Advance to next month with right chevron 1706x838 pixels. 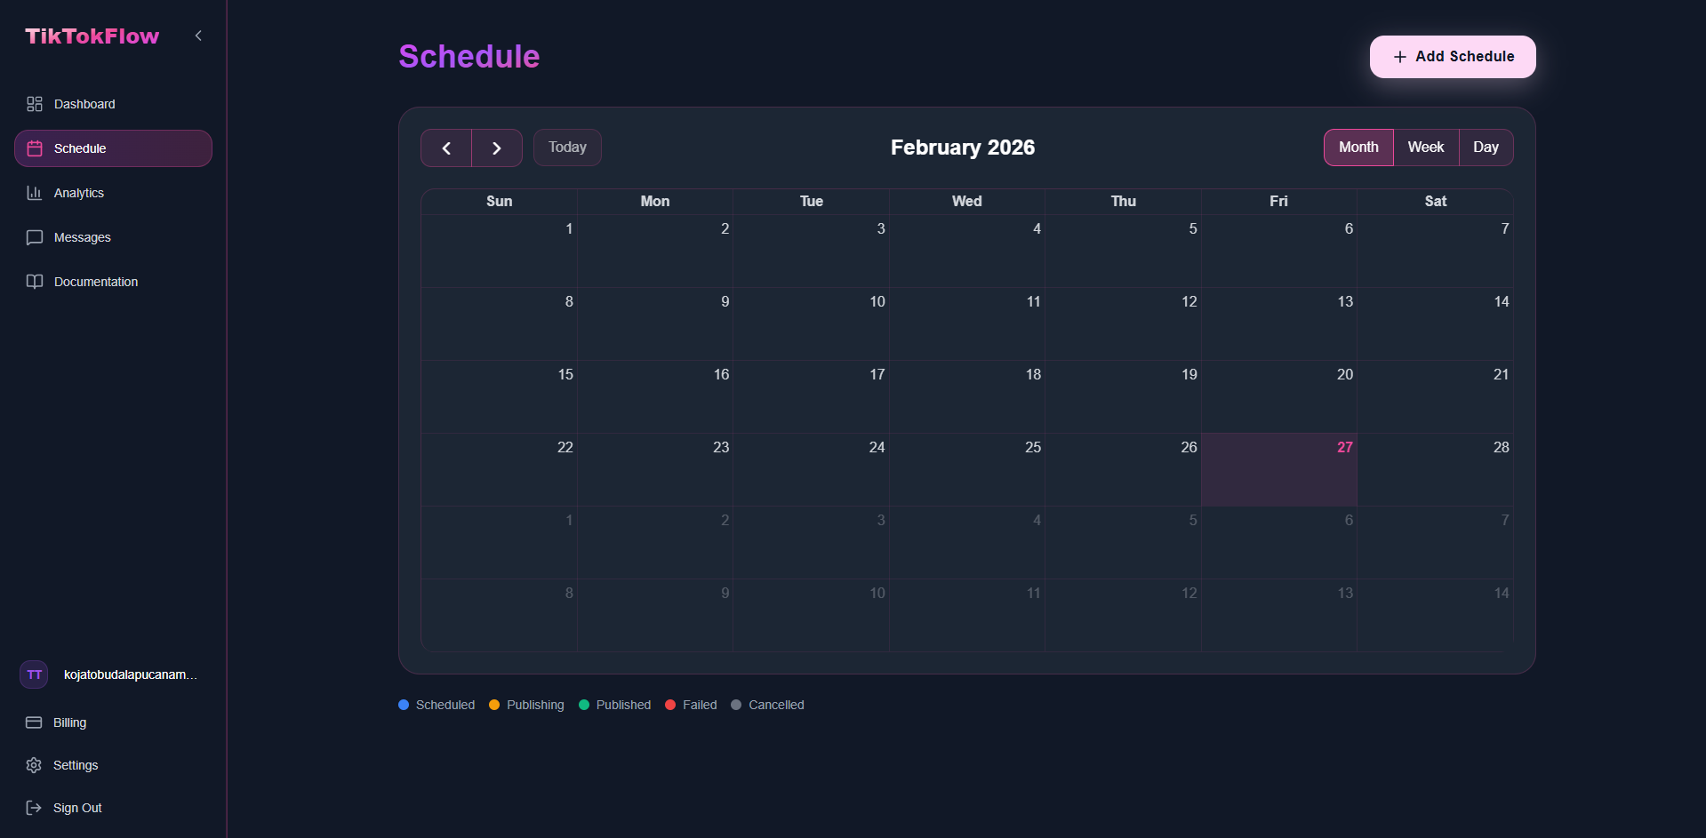point(496,148)
